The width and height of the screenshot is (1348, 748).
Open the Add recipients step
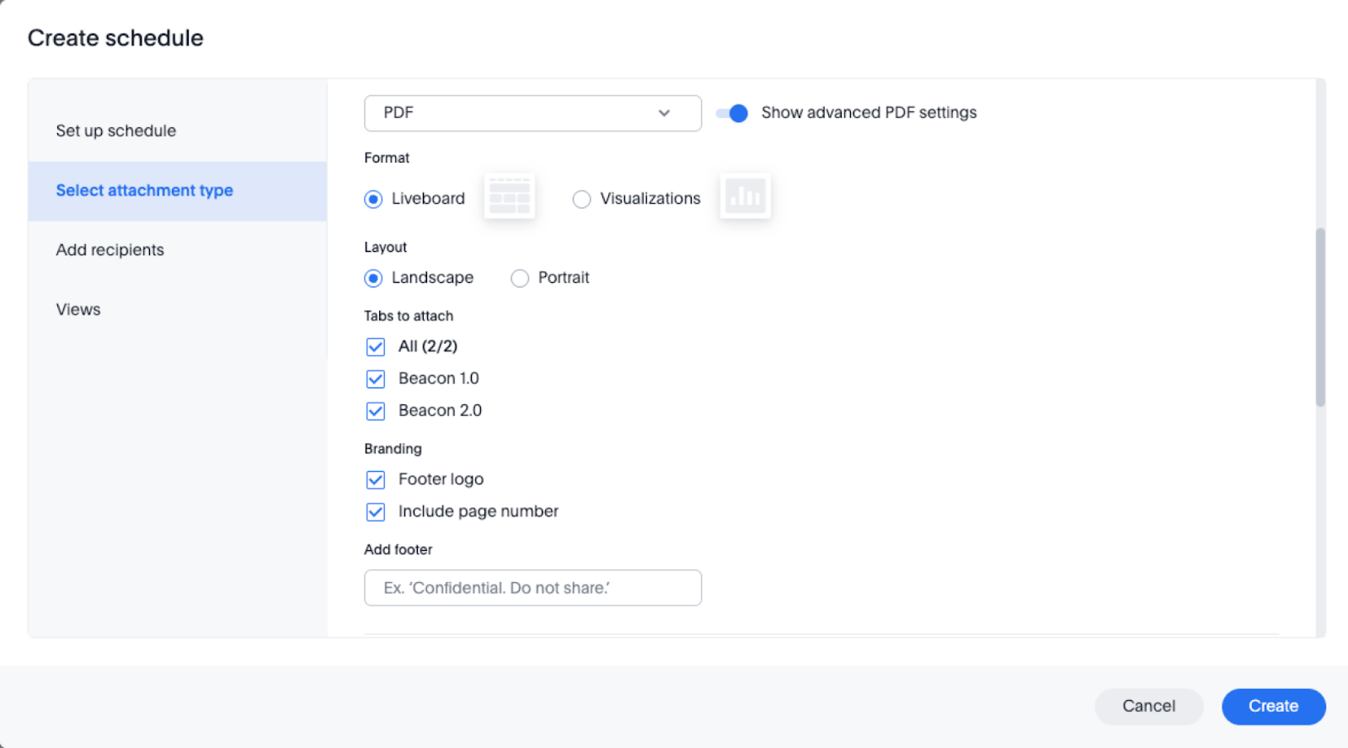[110, 250]
